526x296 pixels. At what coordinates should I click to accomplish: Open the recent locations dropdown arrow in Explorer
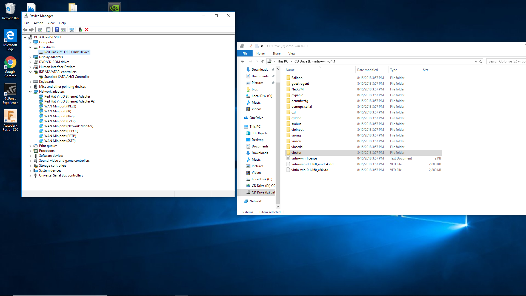pos(257,61)
